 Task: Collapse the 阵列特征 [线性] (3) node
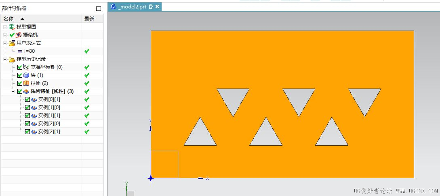pyautogui.click(x=13, y=91)
